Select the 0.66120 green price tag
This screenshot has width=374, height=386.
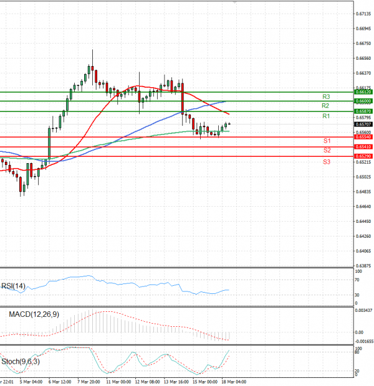(363, 92)
